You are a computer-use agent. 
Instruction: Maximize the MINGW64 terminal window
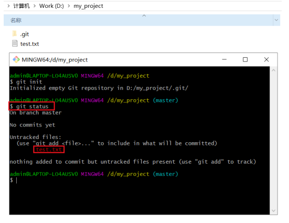click(245, 60)
